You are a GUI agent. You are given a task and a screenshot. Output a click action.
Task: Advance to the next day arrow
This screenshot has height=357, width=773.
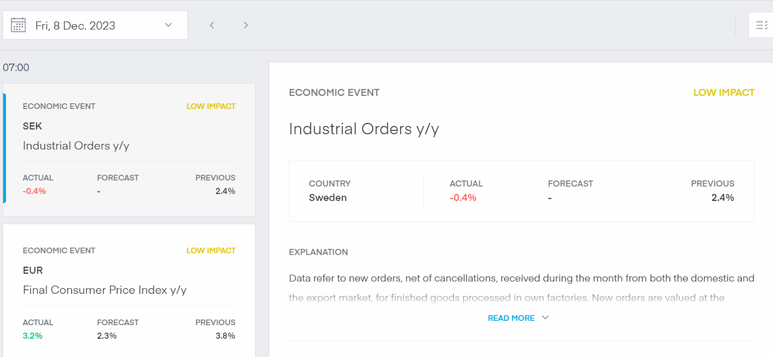(x=245, y=25)
